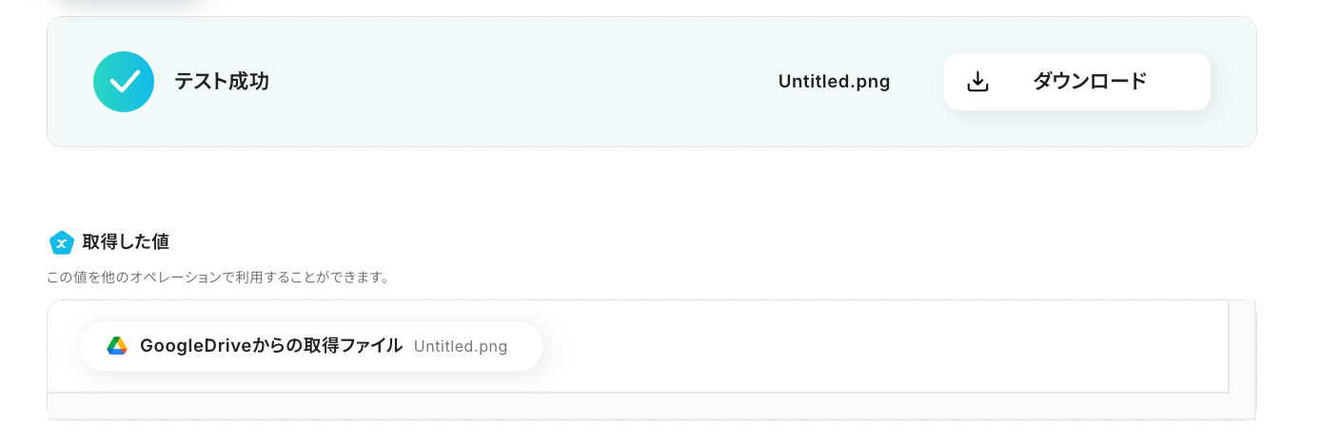The image size is (1340, 442).
Task: Click the blank area between banner and 取得した値
Action: click(x=647, y=190)
